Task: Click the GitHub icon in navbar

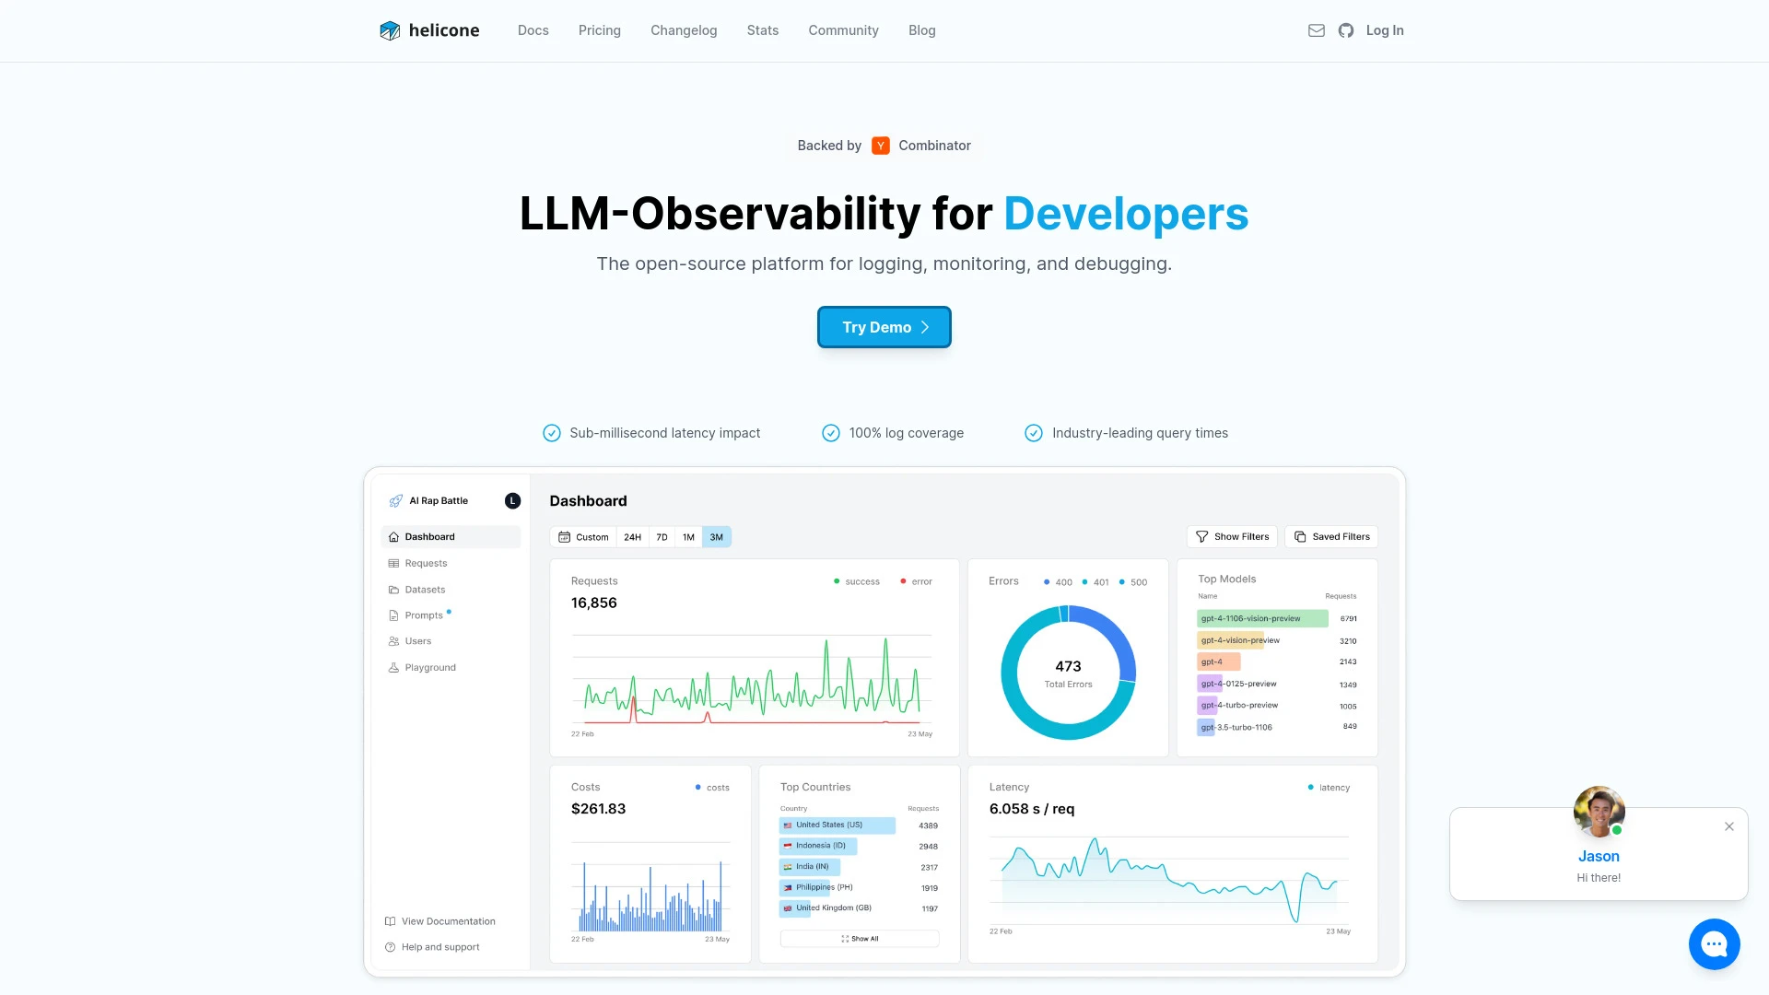Action: click(x=1346, y=30)
